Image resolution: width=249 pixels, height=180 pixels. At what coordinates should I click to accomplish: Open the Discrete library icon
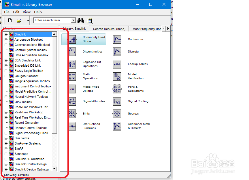tap(117, 52)
